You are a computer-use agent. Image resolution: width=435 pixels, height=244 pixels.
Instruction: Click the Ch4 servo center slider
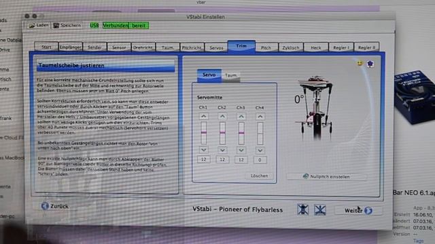pos(260,134)
